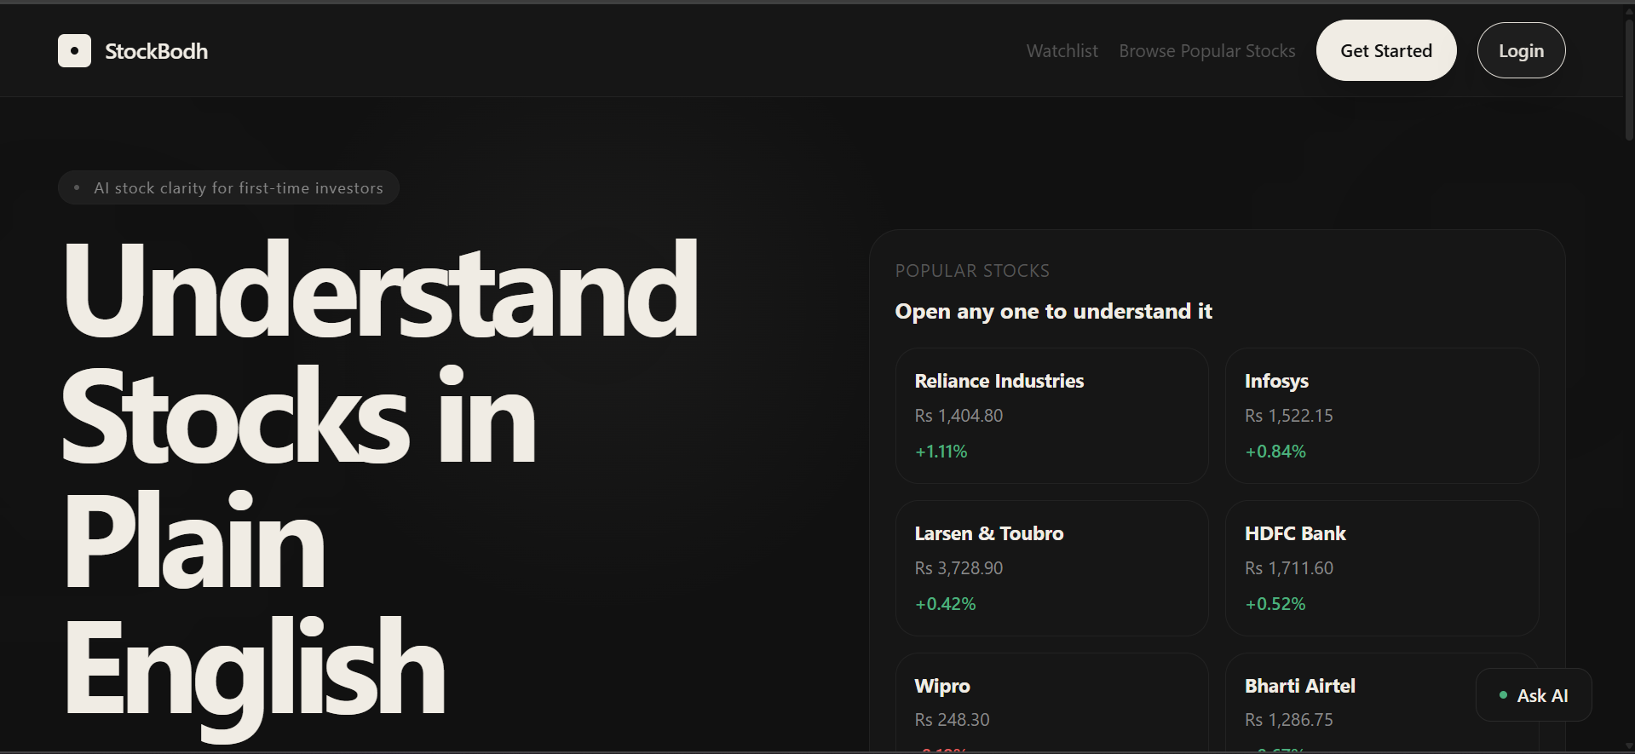The image size is (1635, 754).
Task: Select the POPULAR STOCKS heading
Action: (x=972, y=271)
